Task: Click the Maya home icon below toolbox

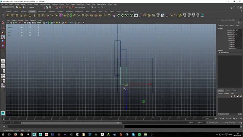Action: pyautogui.click(x=3, y=113)
